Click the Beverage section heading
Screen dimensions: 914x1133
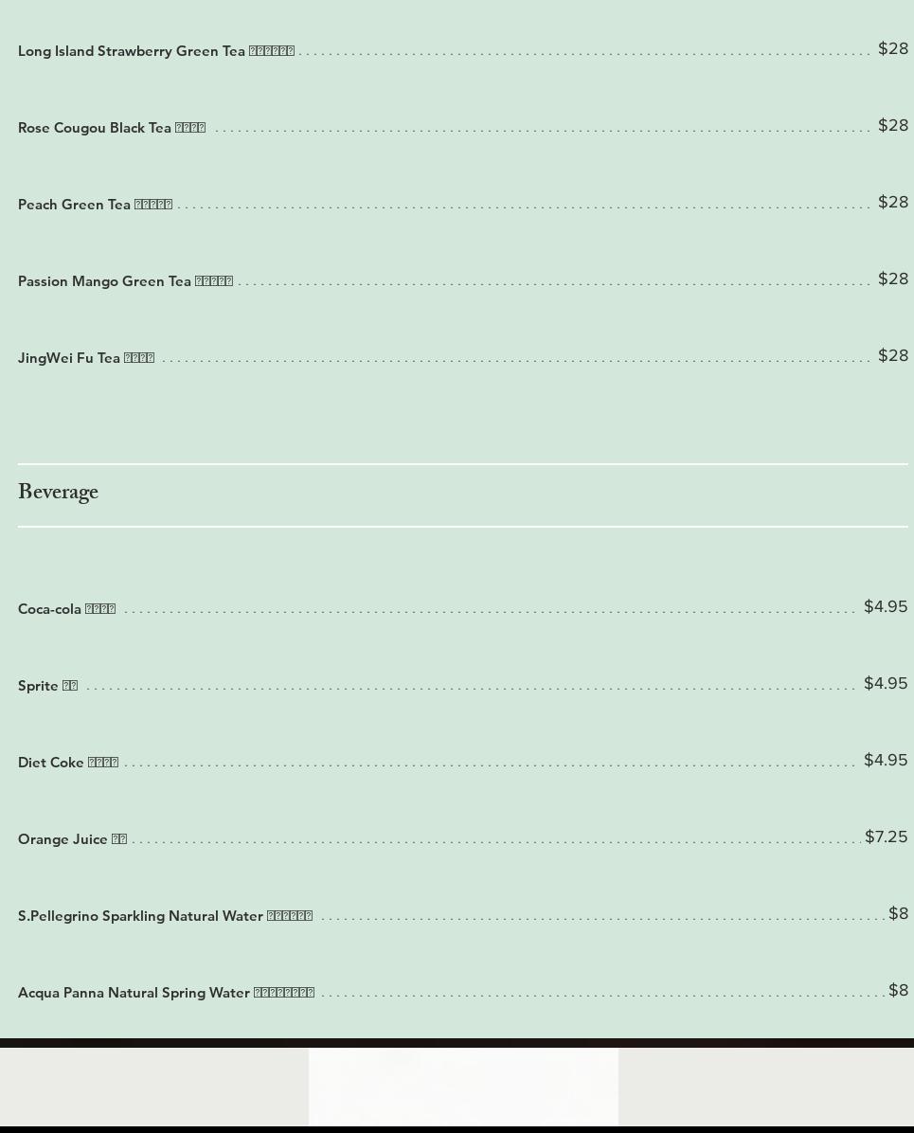(58, 494)
